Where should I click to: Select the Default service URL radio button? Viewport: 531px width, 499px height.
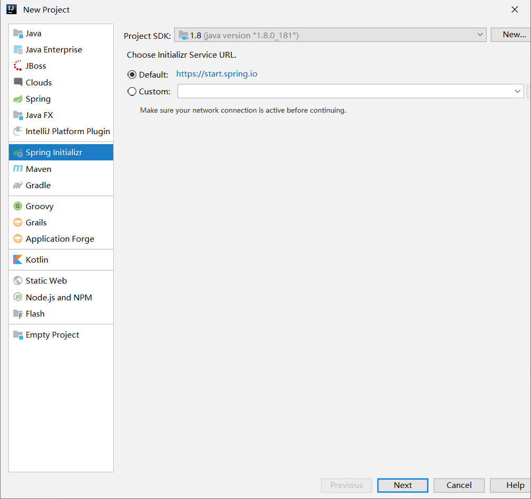[132, 74]
